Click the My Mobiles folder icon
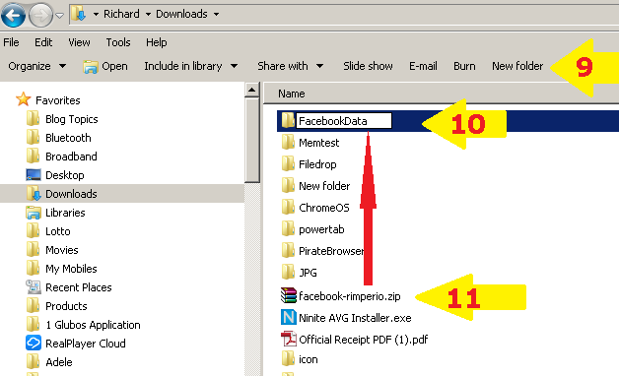 [33, 268]
